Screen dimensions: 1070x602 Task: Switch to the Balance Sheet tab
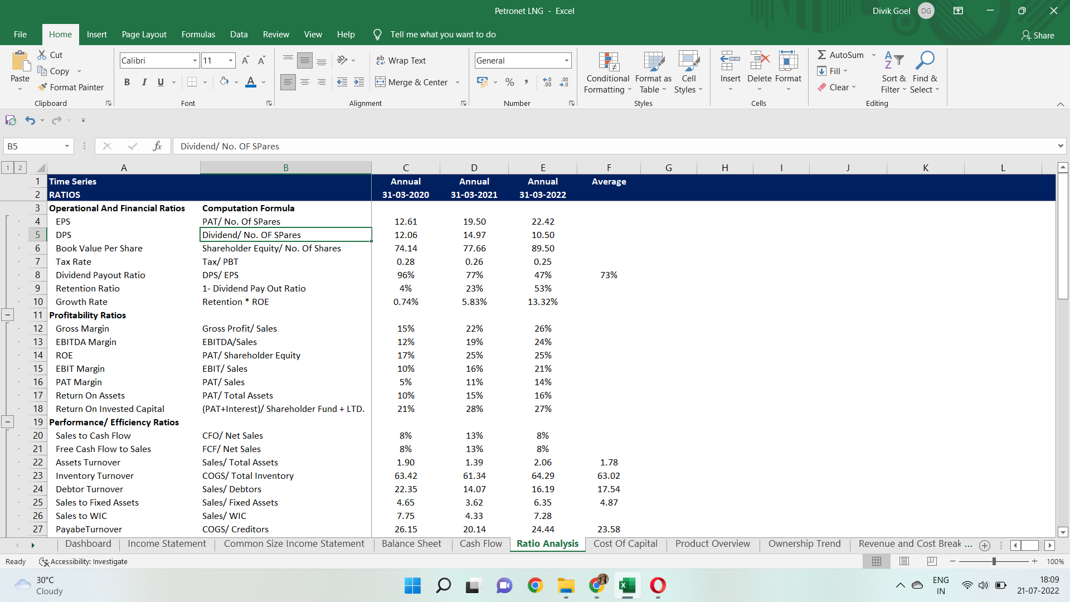(411, 544)
